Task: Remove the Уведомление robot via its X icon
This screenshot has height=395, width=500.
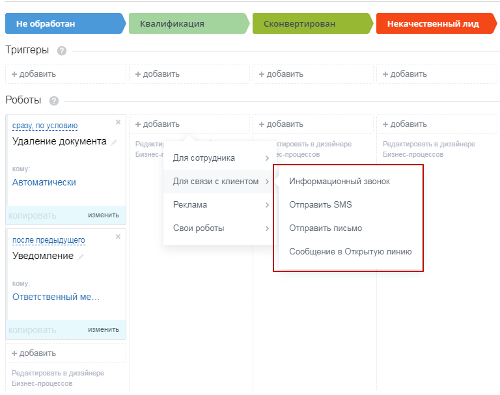Action: coord(118,236)
